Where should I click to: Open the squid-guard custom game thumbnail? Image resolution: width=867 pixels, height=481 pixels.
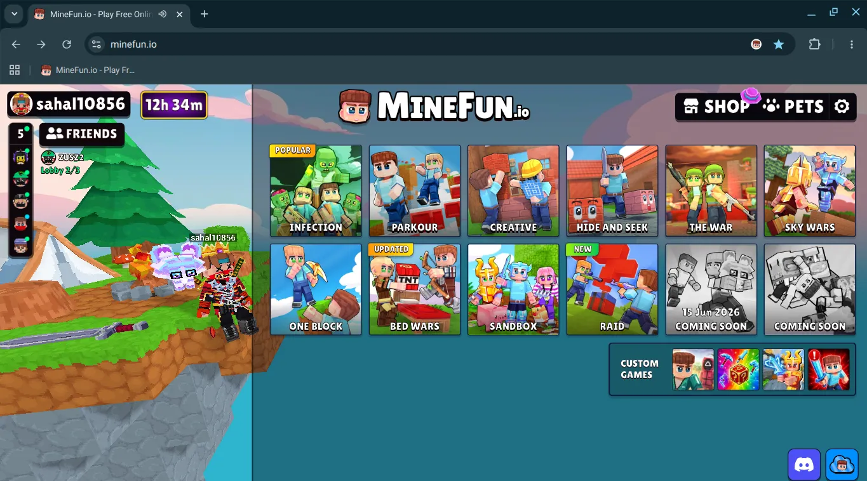[x=693, y=369]
